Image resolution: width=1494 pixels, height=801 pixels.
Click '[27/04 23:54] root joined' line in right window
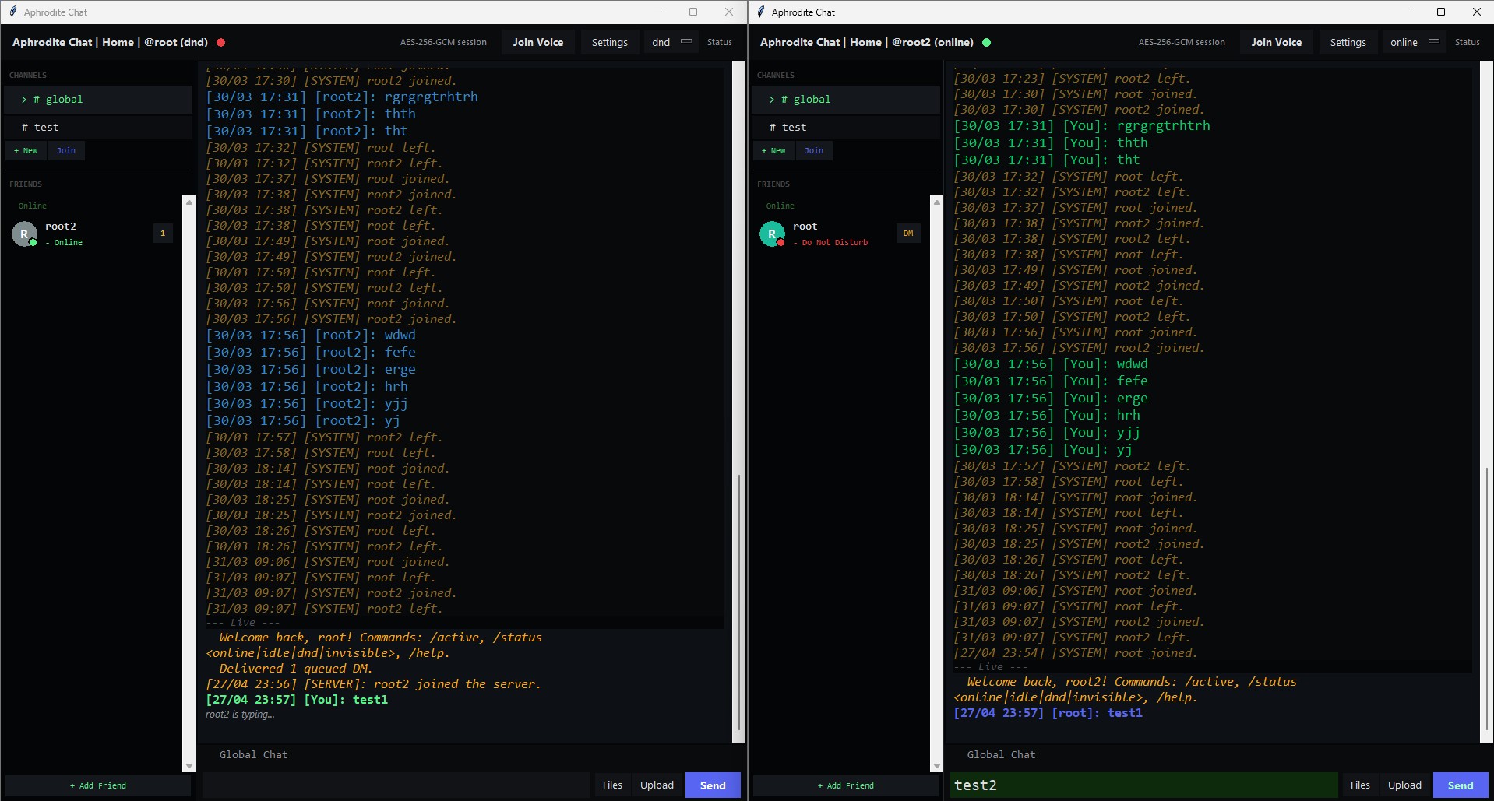click(1076, 653)
